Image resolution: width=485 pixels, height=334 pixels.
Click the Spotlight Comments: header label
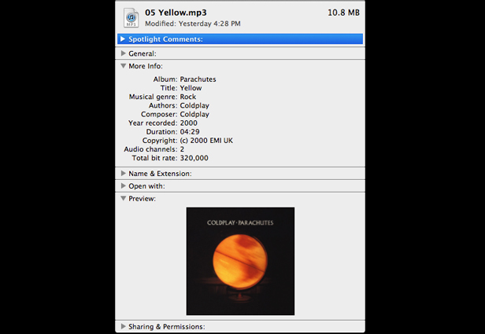tap(165, 39)
